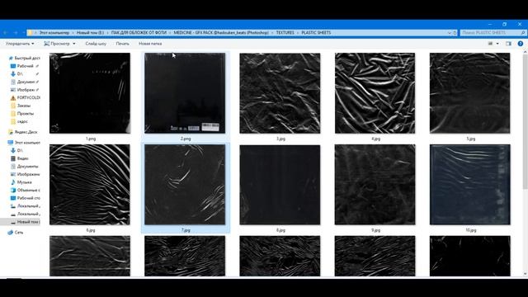Go to Этот компьютер breadcrumb
The height and width of the screenshot is (297, 528).
54,33
